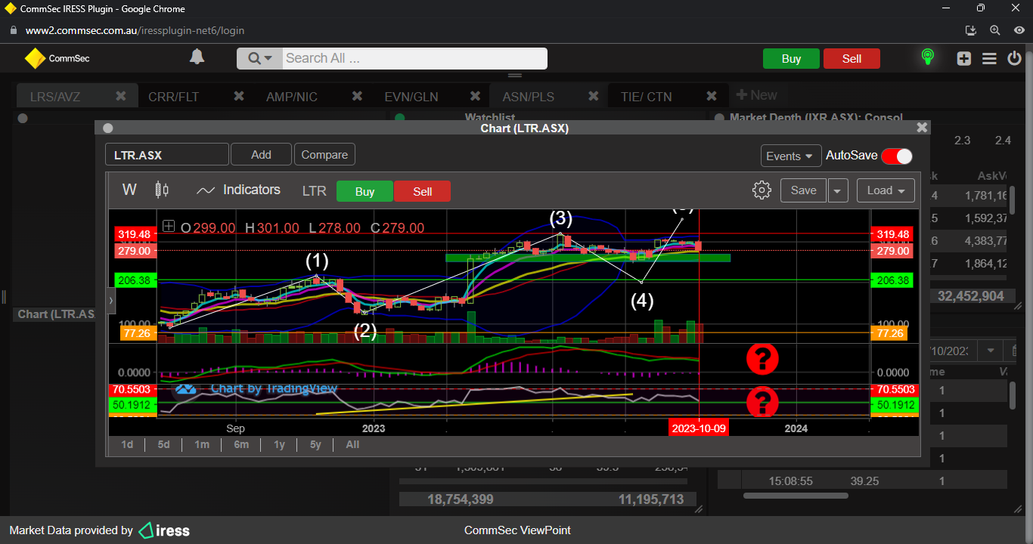The image size is (1033, 544).
Task: Click Chrome zoom magnifier icon
Action: click(994, 30)
